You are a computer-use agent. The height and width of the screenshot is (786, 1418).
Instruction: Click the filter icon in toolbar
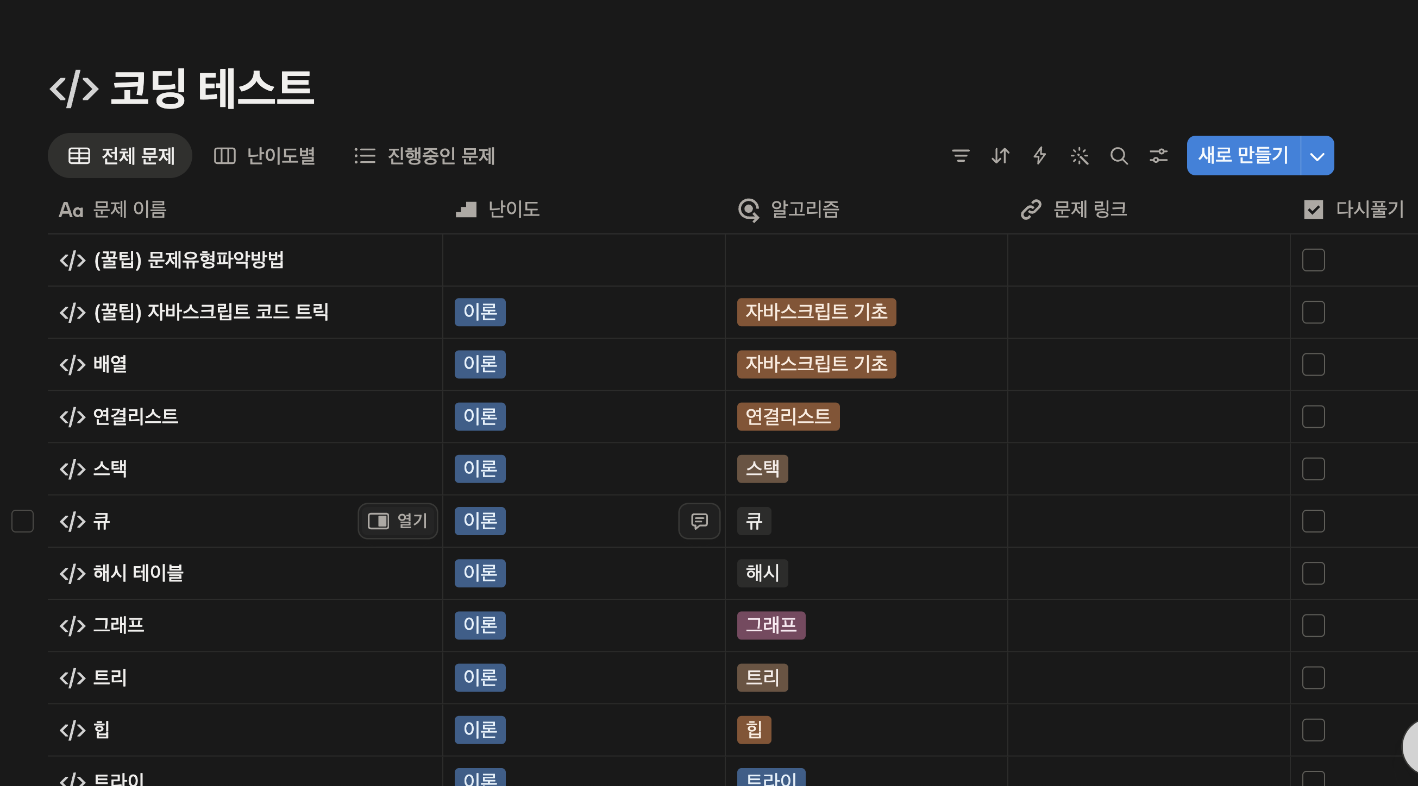click(961, 156)
